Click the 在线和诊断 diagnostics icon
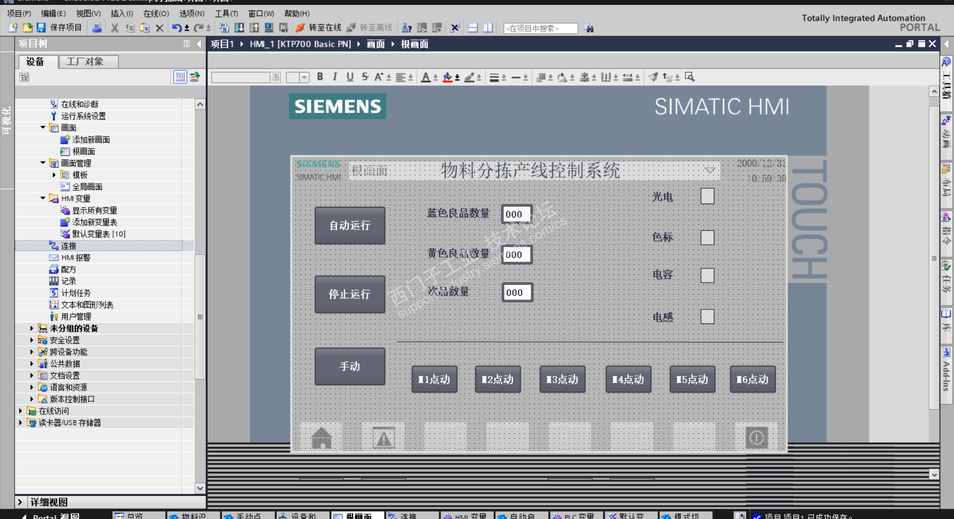This screenshot has height=519, width=954. [x=54, y=104]
